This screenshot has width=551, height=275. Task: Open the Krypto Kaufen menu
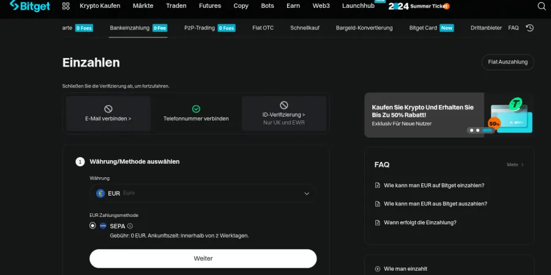tap(100, 6)
